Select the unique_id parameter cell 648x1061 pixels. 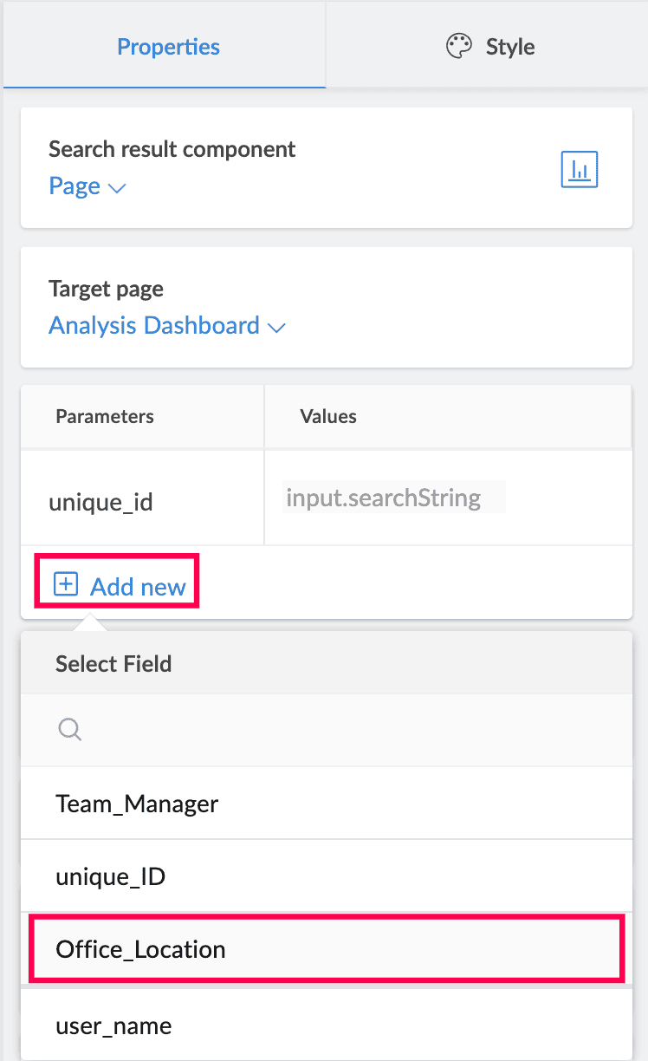(x=100, y=501)
